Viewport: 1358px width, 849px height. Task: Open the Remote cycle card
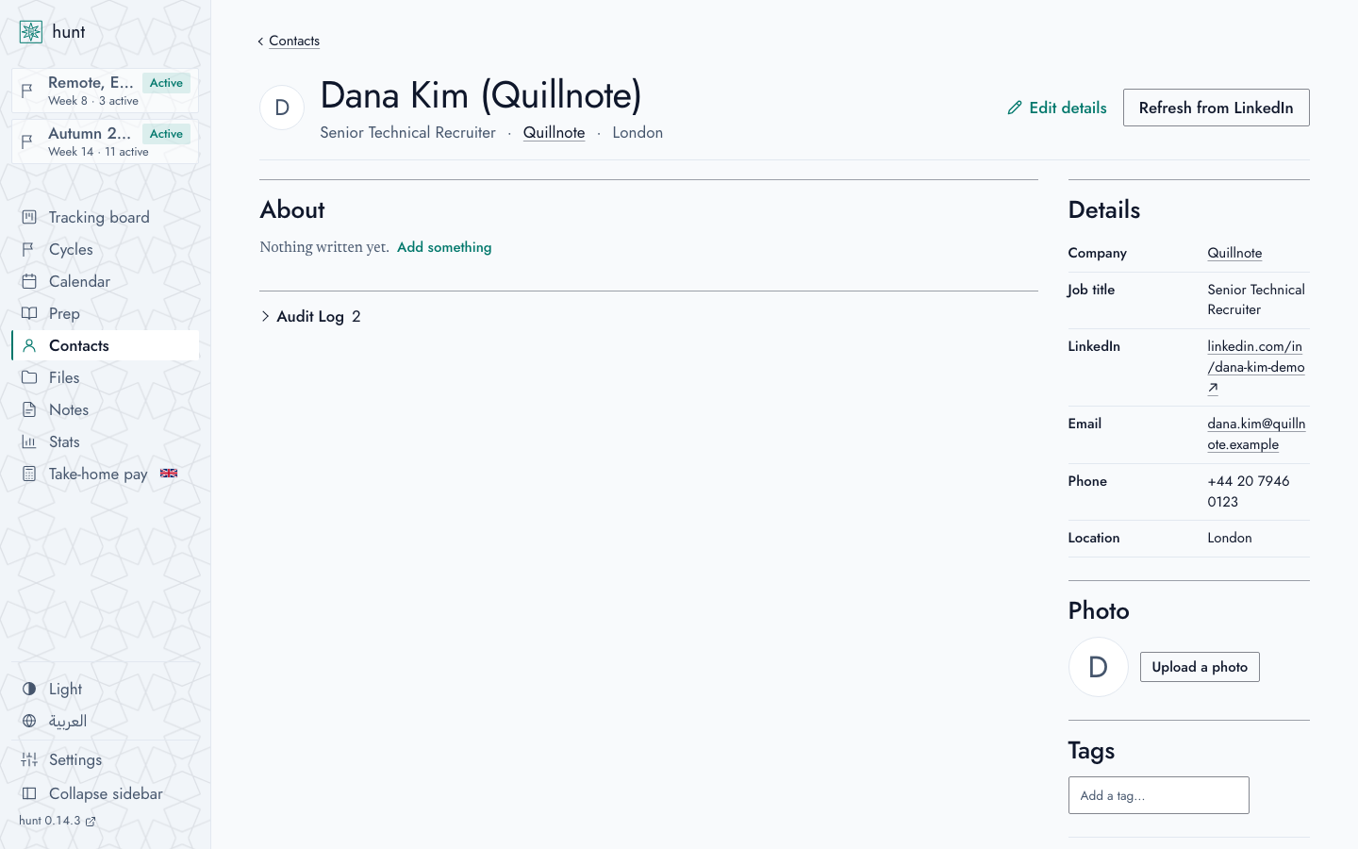106,91
